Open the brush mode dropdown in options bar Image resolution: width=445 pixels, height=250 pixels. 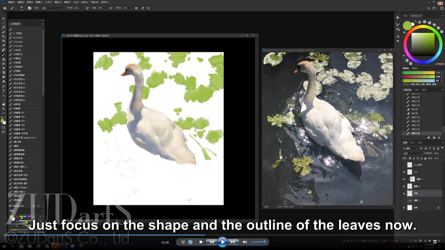click(x=53, y=8)
